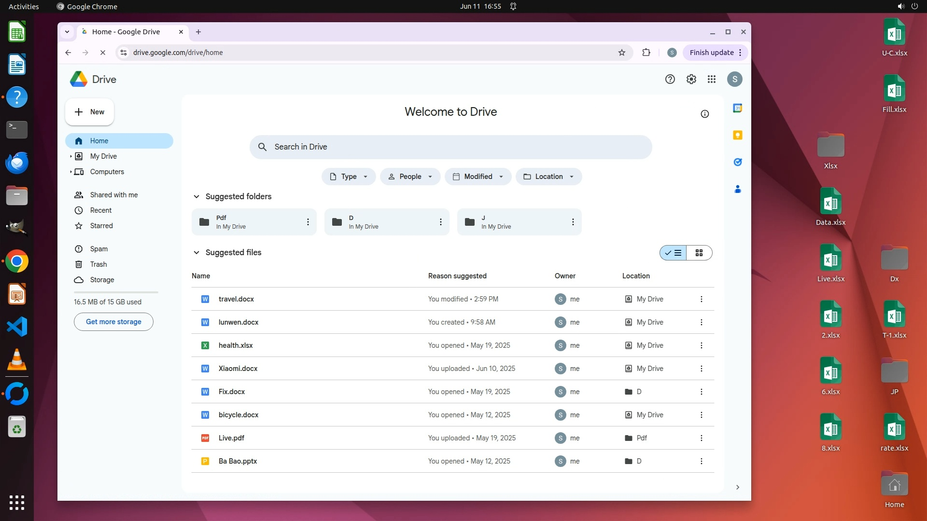The image size is (927, 521).
Task: Go to Shared with me
Action: coord(113,195)
